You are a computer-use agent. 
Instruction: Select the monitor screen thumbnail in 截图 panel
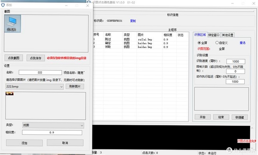click(x=12, y=24)
